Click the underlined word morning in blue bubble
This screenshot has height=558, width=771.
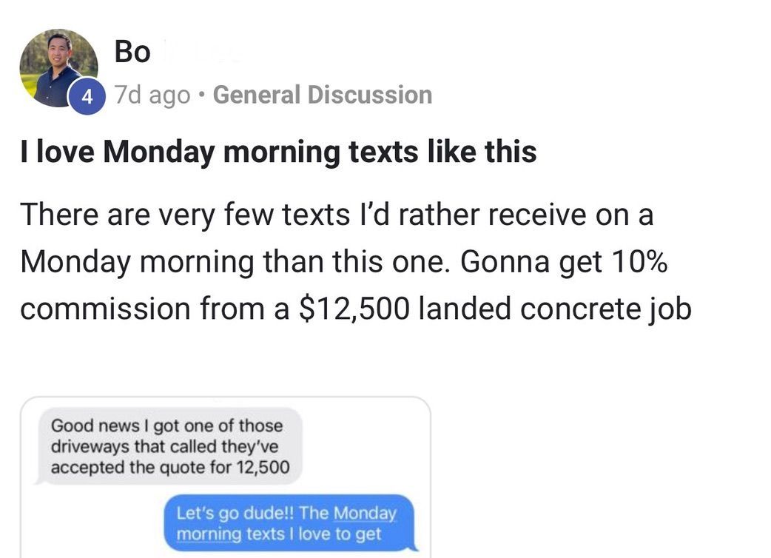201,534
